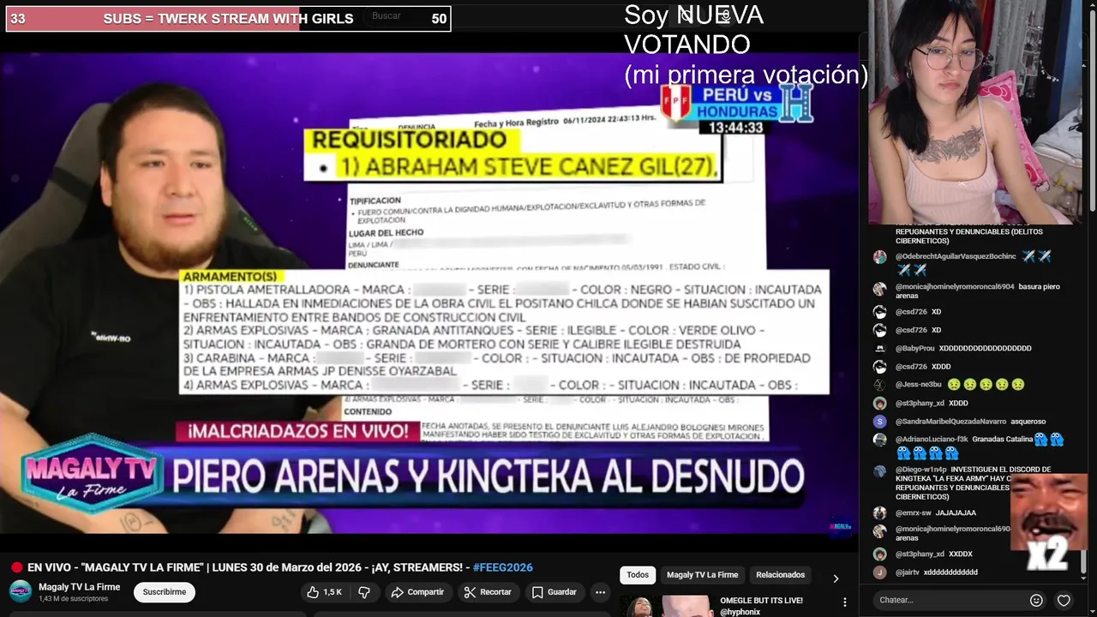Click the avatar of @AdrianoLuciano-f3k in the chat
The image size is (1097, 617).
[x=879, y=440]
